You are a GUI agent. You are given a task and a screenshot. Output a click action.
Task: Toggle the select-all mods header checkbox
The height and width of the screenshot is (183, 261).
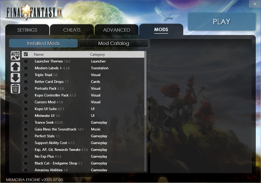tap(26, 54)
